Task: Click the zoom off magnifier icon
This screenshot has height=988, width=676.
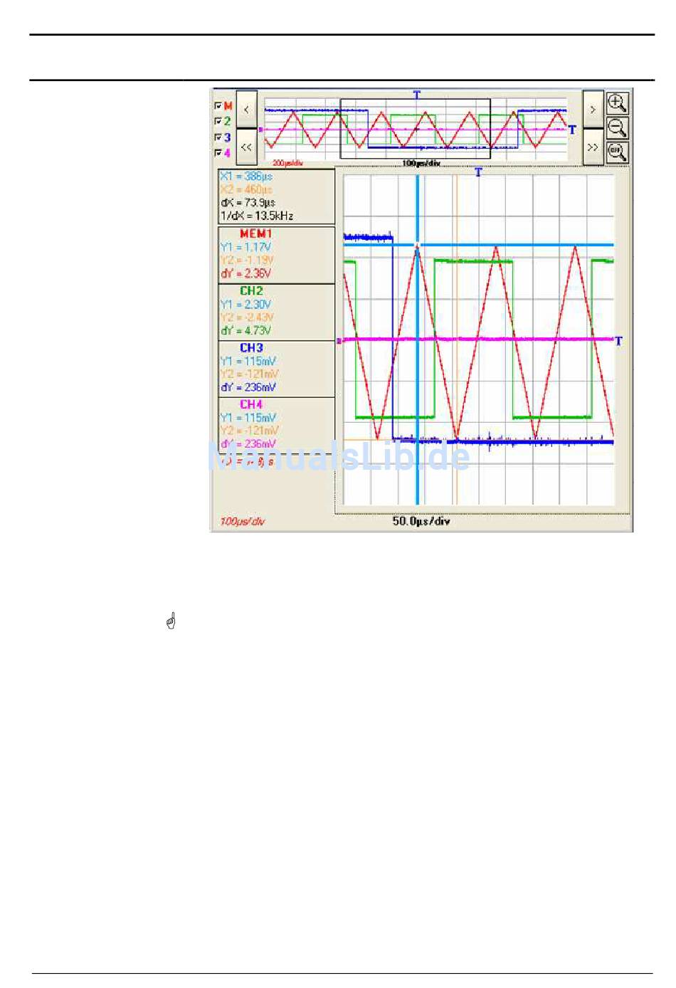Action: 617,152
